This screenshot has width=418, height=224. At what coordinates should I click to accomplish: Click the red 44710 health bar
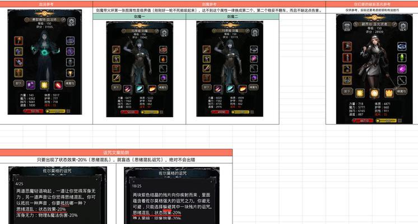click(x=363, y=120)
